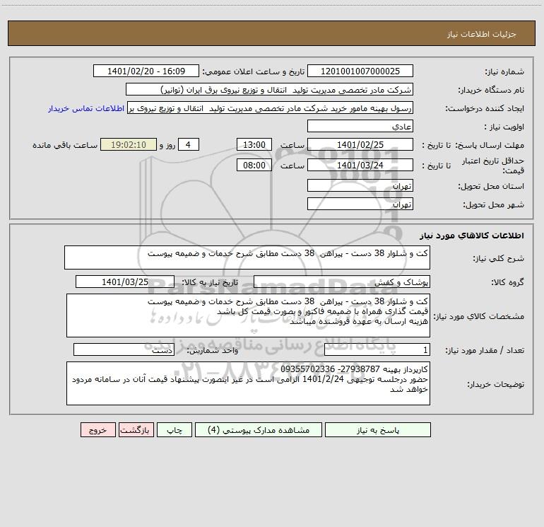This screenshot has width=544, height=527.
Task: Click the مشخصات کالای مورد نیاز text area
Action: point(248,315)
